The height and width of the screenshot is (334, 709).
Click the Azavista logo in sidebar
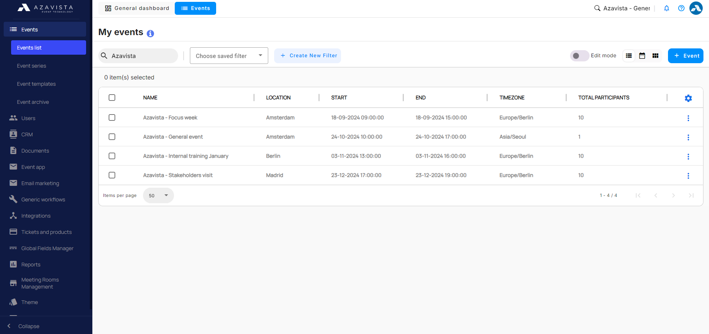(x=45, y=8)
